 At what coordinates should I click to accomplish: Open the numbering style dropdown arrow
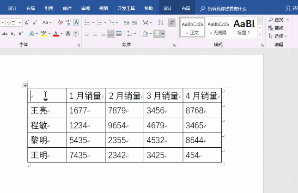[x=105, y=23]
